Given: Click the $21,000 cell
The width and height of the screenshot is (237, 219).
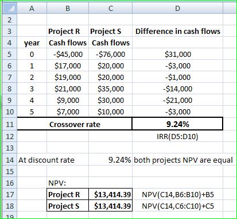Looking at the screenshot, I should 68,89.
